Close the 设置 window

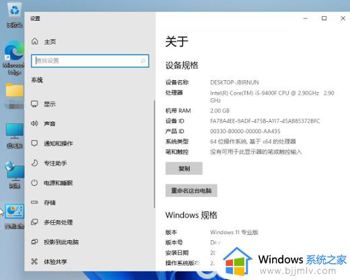click(343, 18)
